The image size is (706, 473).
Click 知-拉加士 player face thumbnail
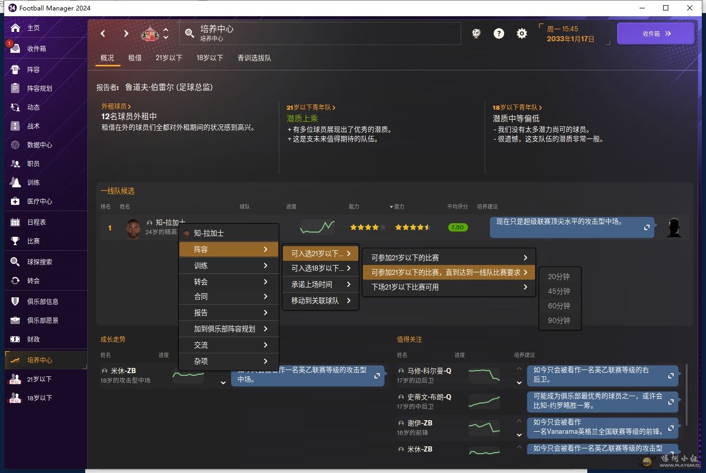coord(133,228)
